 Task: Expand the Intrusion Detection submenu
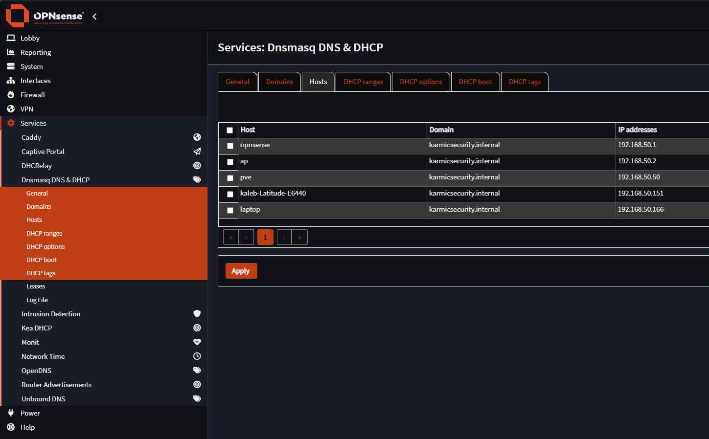coord(104,314)
